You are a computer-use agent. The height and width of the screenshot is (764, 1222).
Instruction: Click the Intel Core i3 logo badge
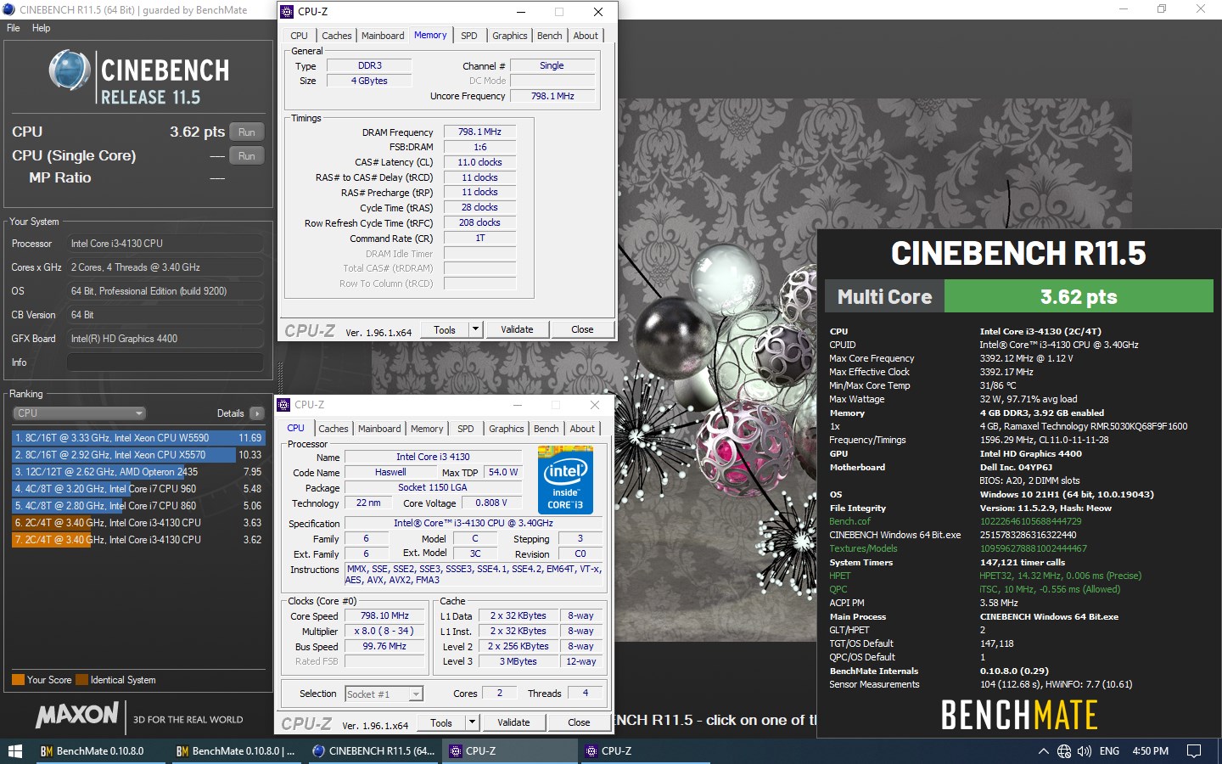[566, 481]
